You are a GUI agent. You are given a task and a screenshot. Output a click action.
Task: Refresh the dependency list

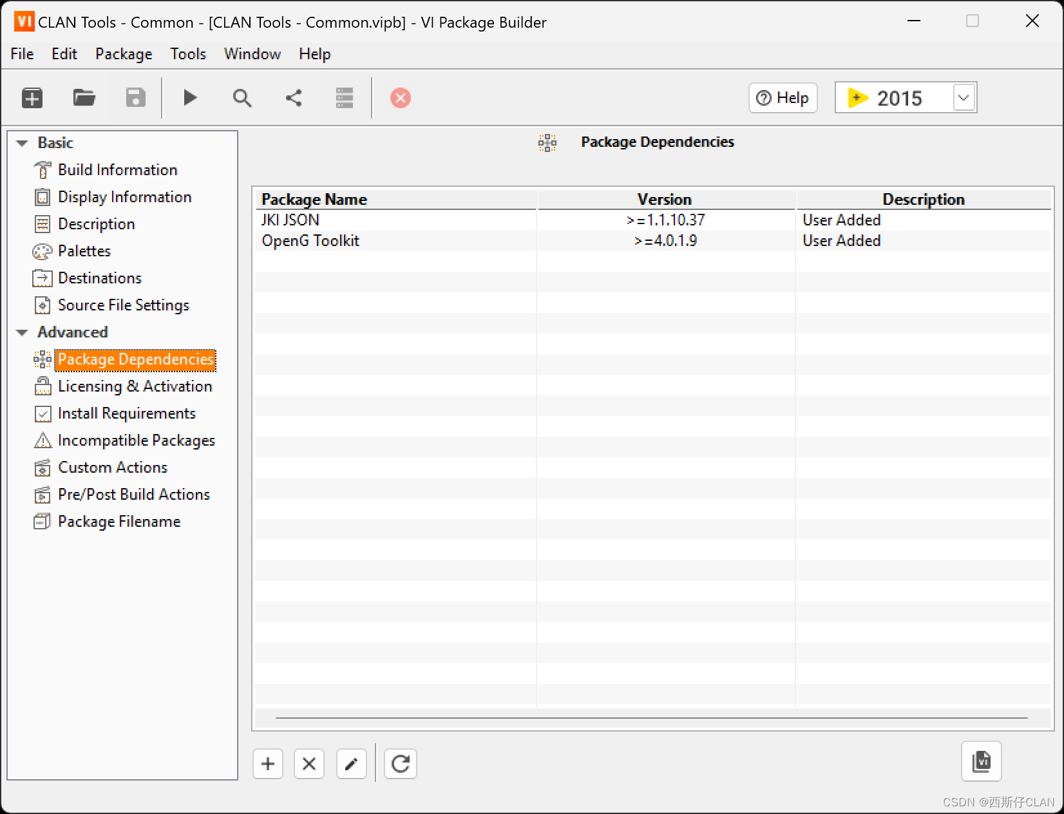[400, 764]
